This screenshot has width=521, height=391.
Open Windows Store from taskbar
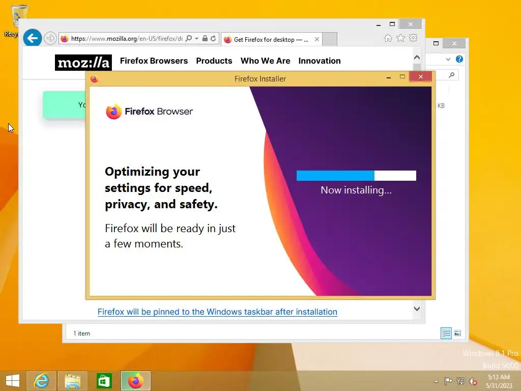tap(104, 381)
